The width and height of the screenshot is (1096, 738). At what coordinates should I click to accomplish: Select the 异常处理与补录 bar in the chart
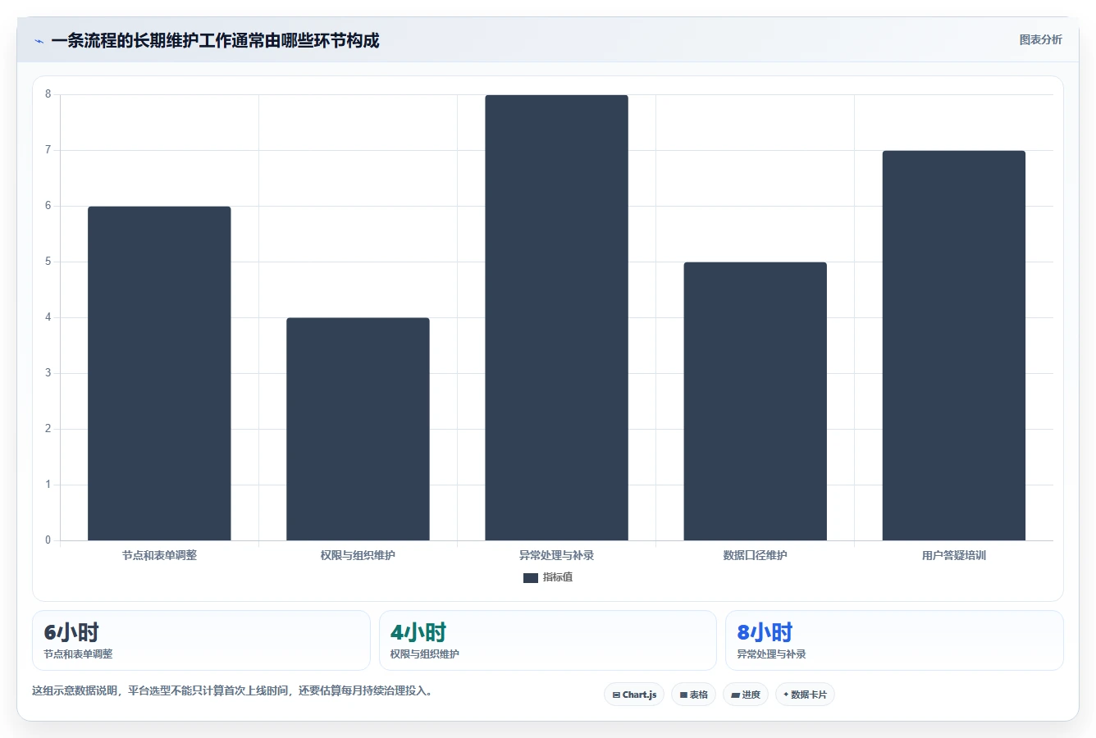point(556,317)
